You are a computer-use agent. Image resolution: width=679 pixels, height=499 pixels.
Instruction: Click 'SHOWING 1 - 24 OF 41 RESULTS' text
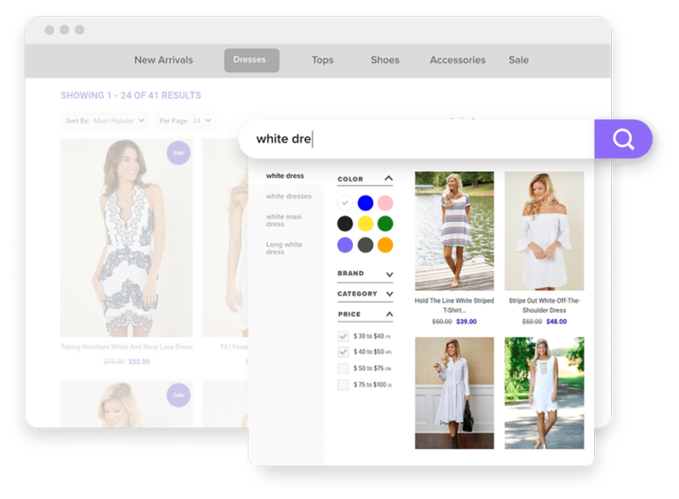131,95
